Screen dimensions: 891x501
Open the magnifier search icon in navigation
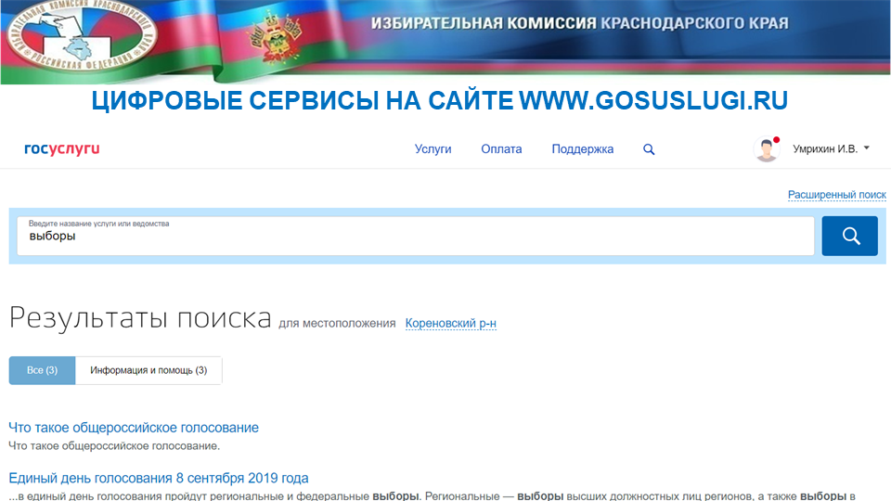click(649, 149)
